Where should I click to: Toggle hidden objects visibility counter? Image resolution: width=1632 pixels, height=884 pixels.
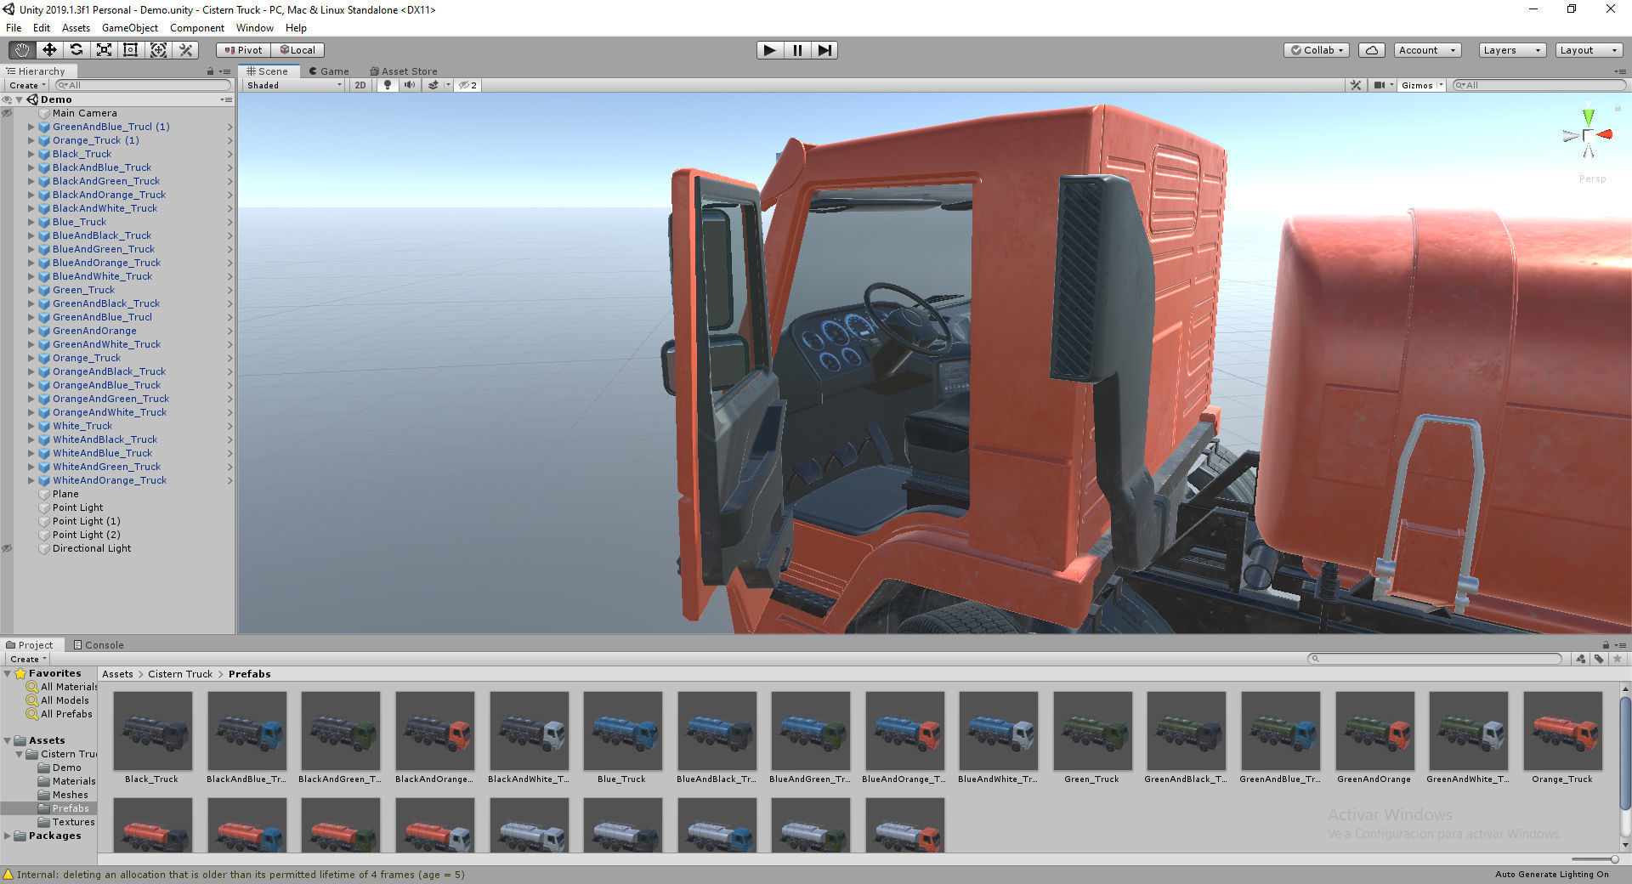pos(467,85)
